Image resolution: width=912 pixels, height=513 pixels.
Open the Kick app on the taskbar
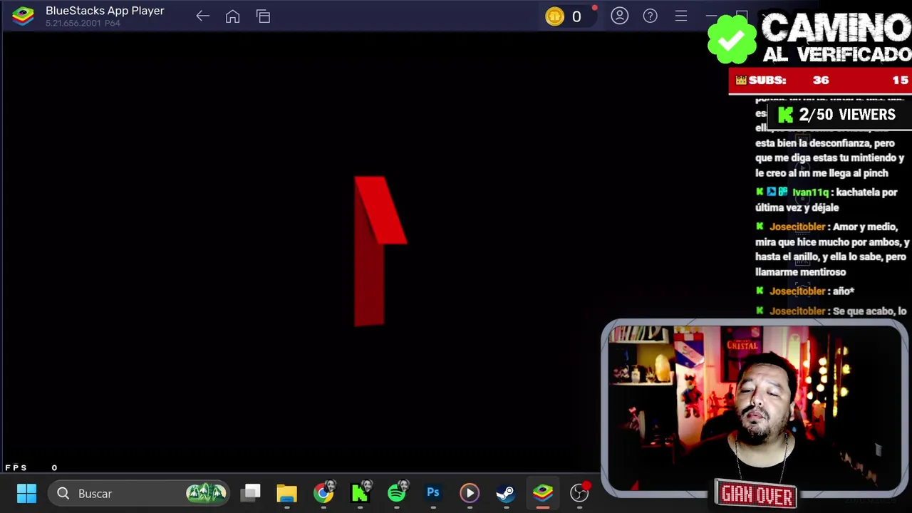tap(361, 493)
